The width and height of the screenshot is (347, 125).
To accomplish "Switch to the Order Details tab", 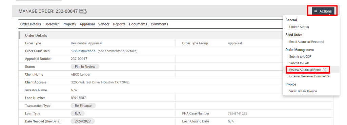I will [x=30, y=24].
